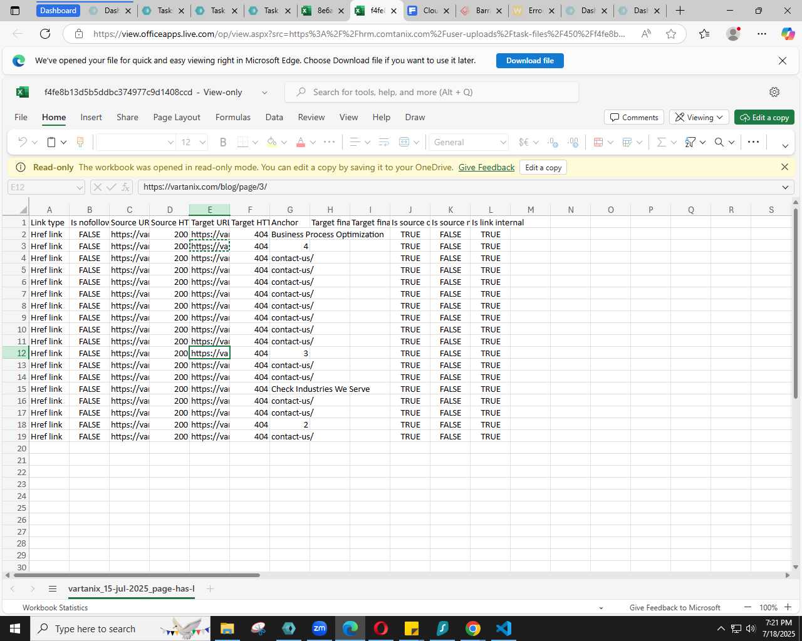The height and width of the screenshot is (641, 802).
Task: Click the text alignment icon
Action: click(x=355, y=142)
